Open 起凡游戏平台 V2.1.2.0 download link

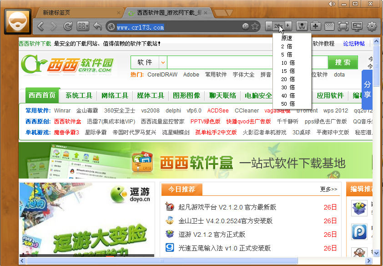point(227,207)
